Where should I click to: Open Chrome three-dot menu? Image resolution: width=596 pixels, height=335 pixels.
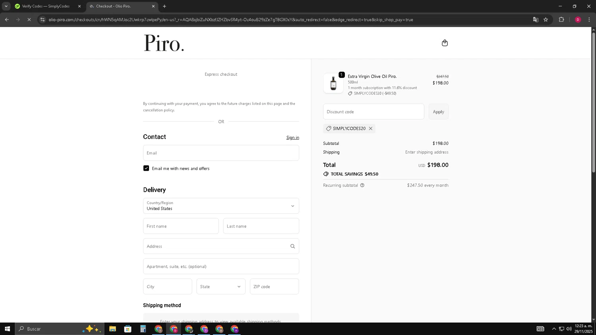(x=589, y=19)
